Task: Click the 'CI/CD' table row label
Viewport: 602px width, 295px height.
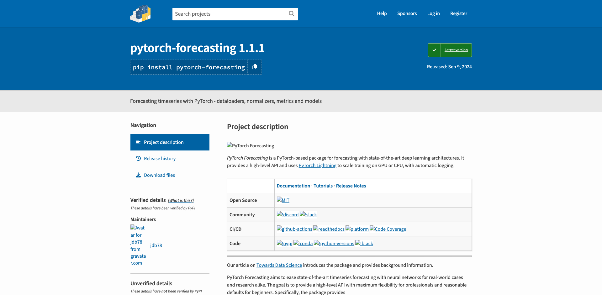Action: point(235,229)
